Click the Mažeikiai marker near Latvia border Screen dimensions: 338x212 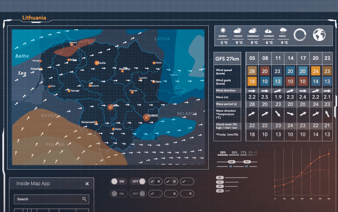coord(71,45)
